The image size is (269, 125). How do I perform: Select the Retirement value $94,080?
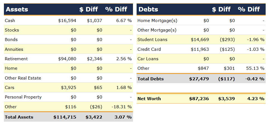[x=67, y=59]
